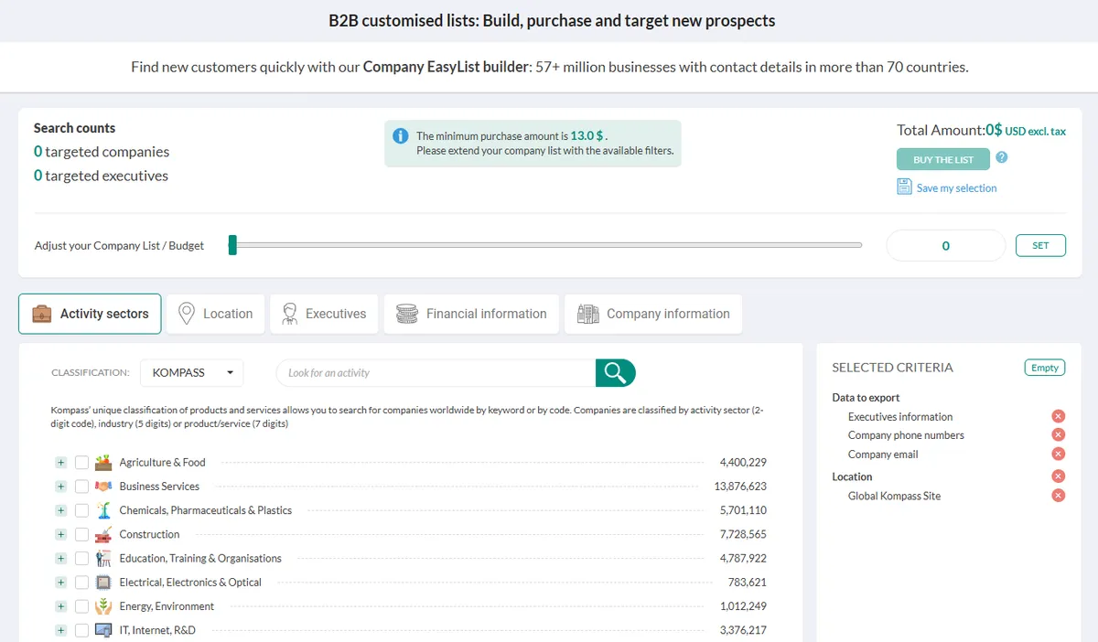Viewport: 1098px width, 642px height.
Task: Open the KOMPASS classification dropdown
Action: click(x=192, y=372)
